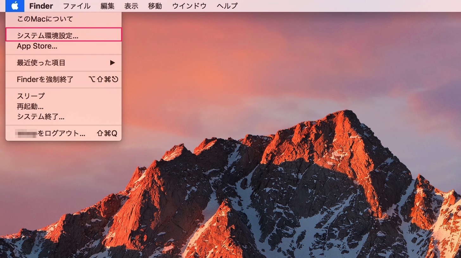
Task: Open the ヘルプ menu
Action: click(227, 6)
